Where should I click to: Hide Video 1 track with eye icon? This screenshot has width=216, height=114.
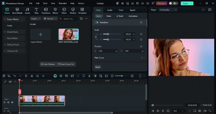(12, 102)
